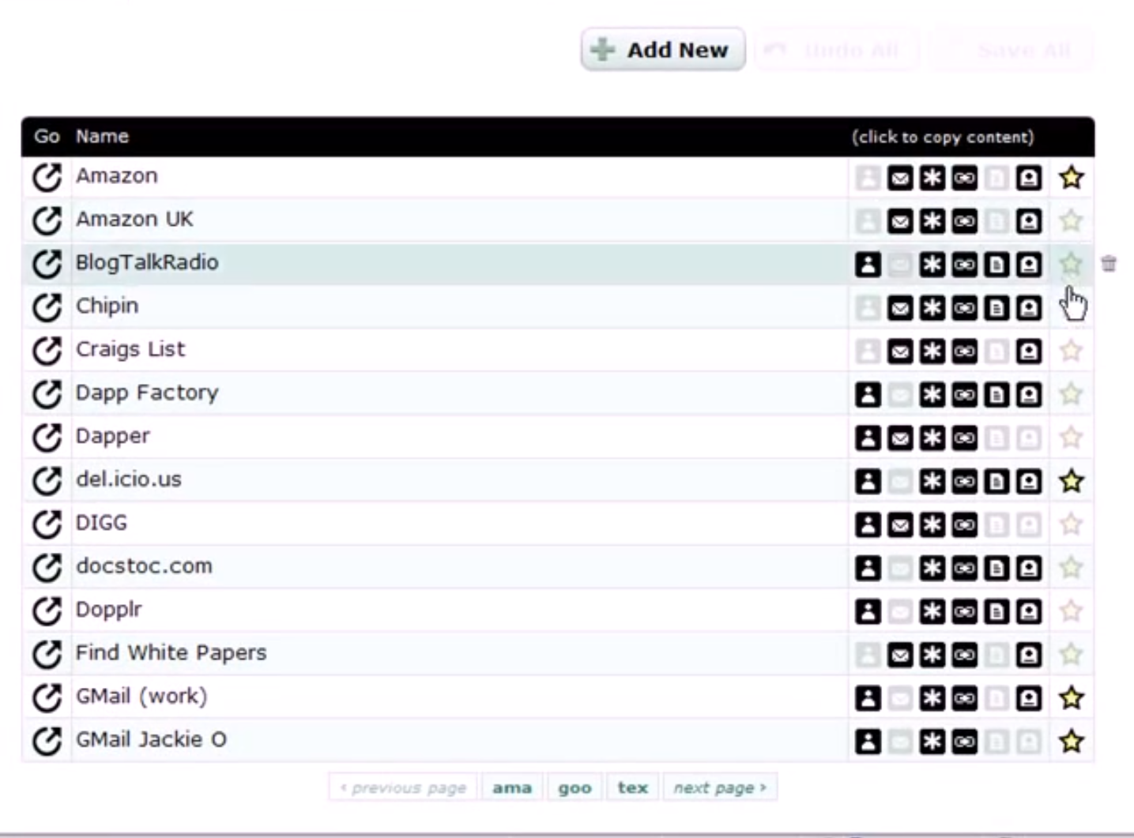1134x838 pixels.
Task: Star the DIGG entry as favorite
Action: (x=1071, y=524)
